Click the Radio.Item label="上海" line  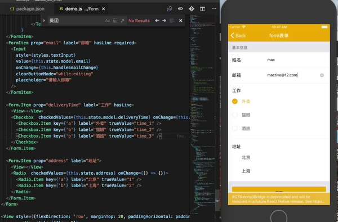79,185
